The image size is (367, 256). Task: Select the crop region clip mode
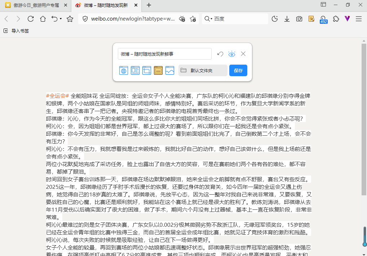pyautogui.click(x=147, y=70)
